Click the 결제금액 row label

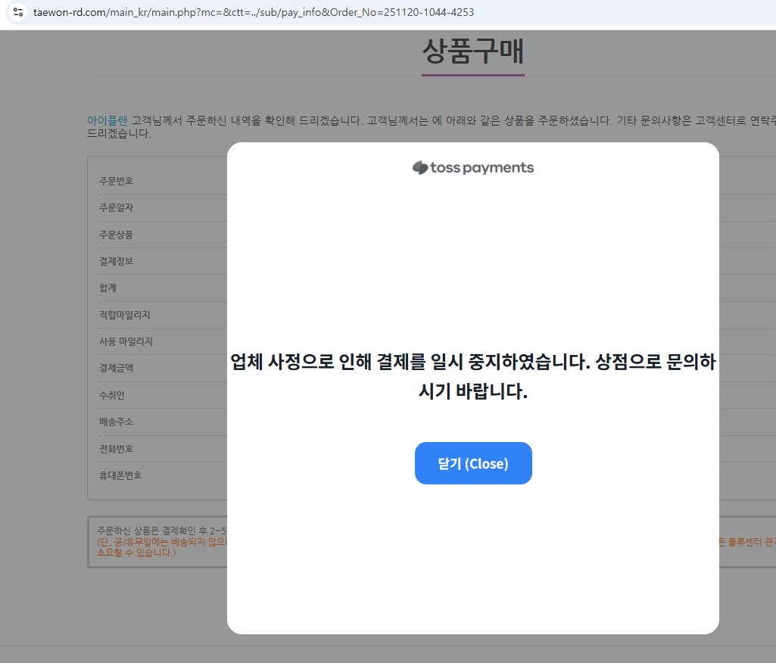117,368
